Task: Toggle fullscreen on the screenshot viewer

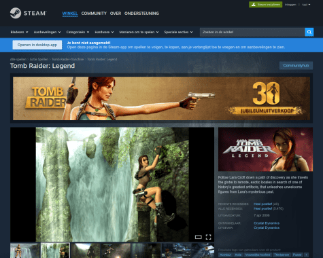Action: (208, 237)
